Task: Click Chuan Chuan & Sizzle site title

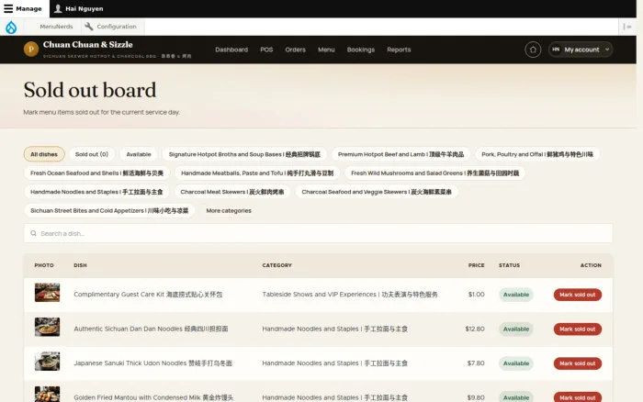Action: 88,45
